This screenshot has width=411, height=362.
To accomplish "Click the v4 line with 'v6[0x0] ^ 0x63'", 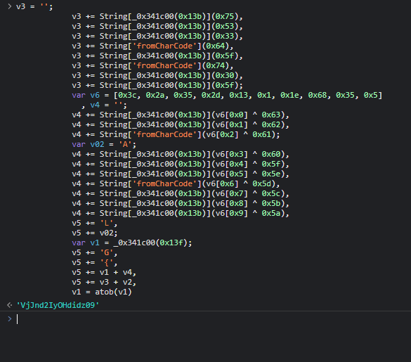I will [x=181, y=115].
